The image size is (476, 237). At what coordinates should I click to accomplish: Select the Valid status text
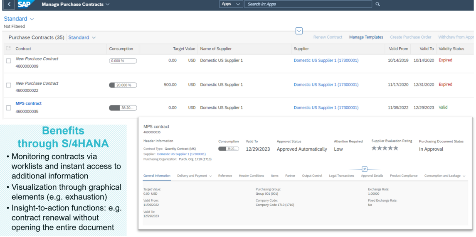point(443,107)
